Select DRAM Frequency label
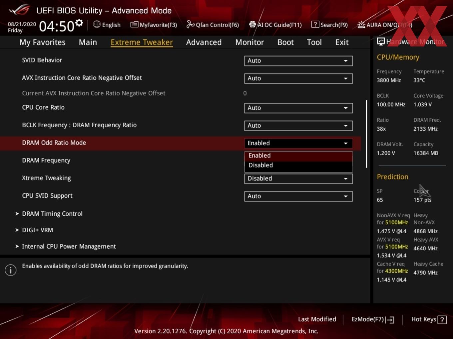Screen dimensions: 453x339 click(46, 161)
